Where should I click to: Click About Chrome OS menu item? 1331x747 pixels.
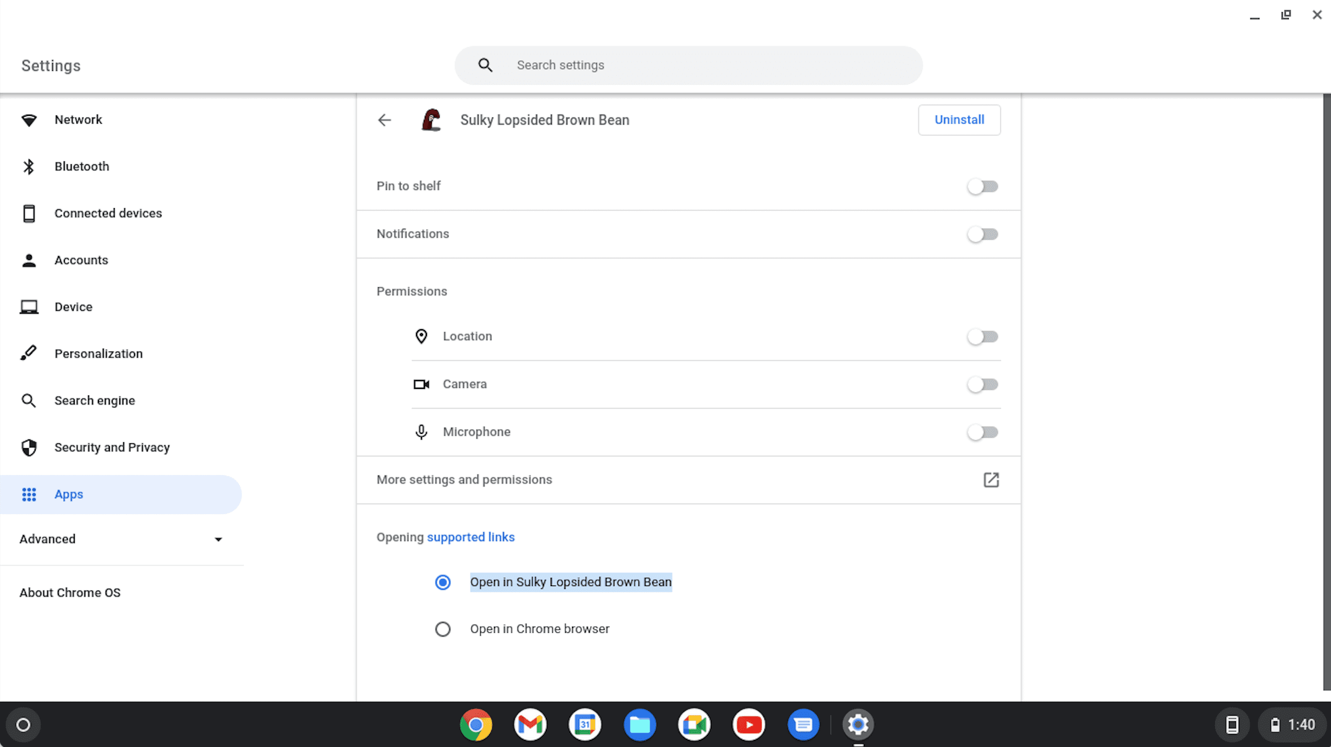(69, 593)
